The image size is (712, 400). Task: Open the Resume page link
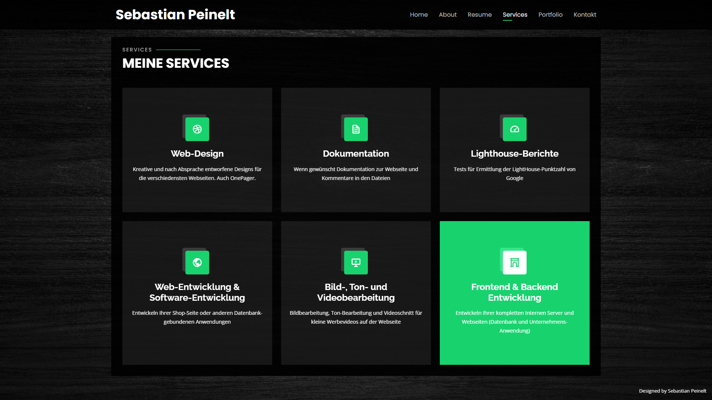479,15
